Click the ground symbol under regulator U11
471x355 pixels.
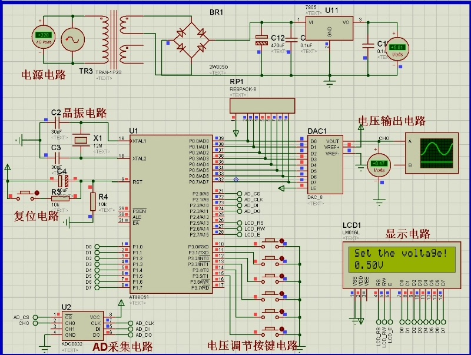pos(330,82)
